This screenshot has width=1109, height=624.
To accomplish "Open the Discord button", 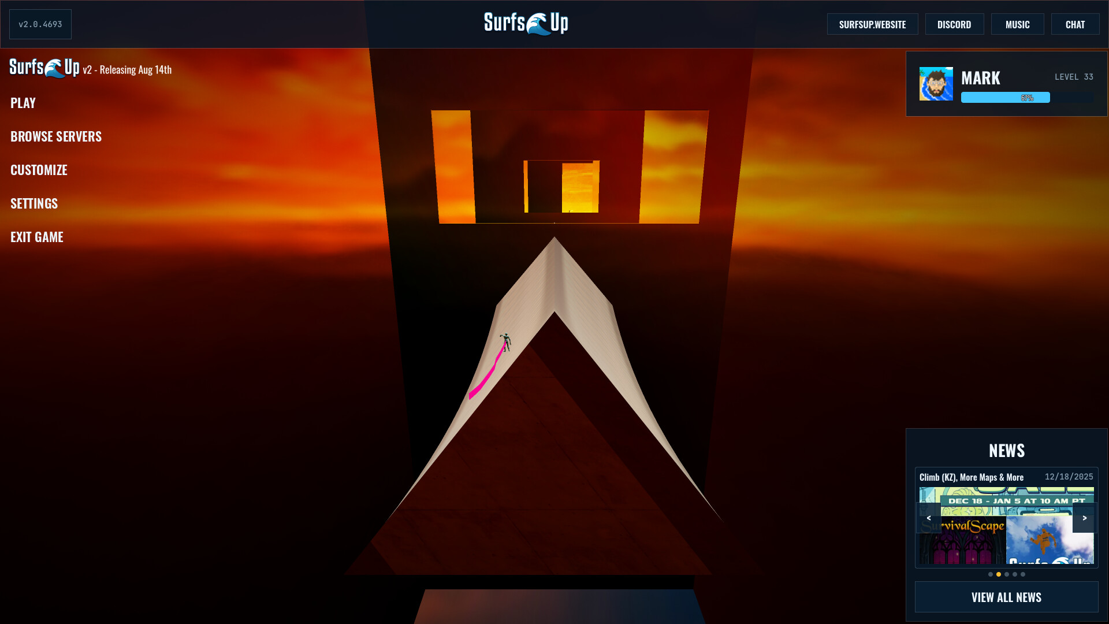I will tap(954, 24).
